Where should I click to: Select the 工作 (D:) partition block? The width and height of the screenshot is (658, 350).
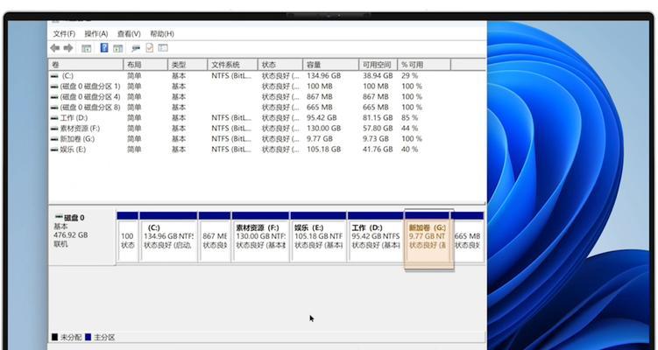click(x=376, y=237)
